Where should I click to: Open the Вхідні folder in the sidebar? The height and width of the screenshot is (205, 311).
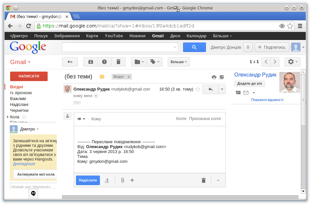tap(16, 87)
